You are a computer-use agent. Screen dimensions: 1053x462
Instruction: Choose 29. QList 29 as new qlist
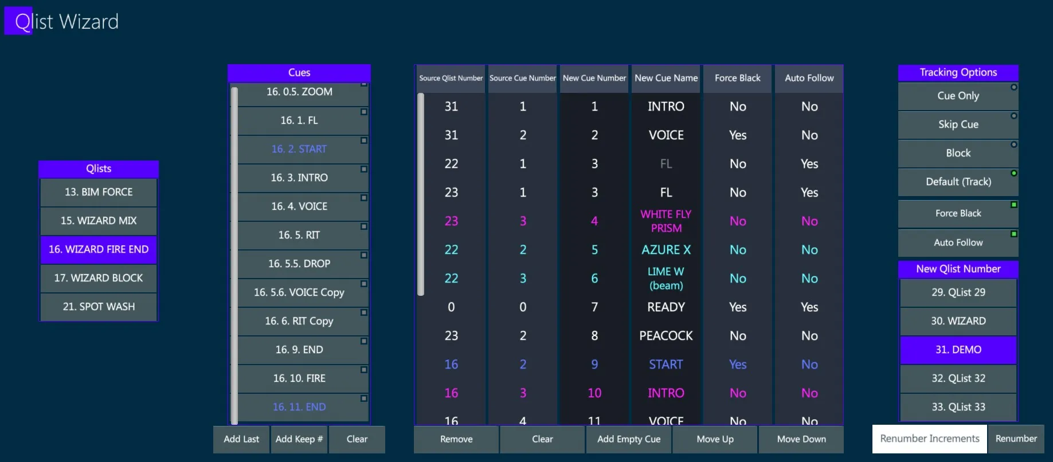coord(958,293)
